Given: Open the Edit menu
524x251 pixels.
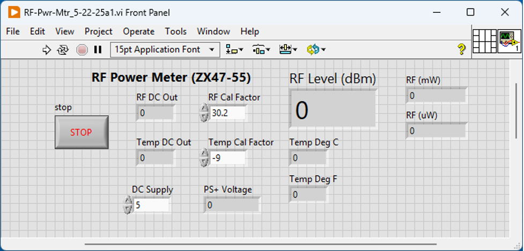Looking at the screenshot, I should pos(38,32).
